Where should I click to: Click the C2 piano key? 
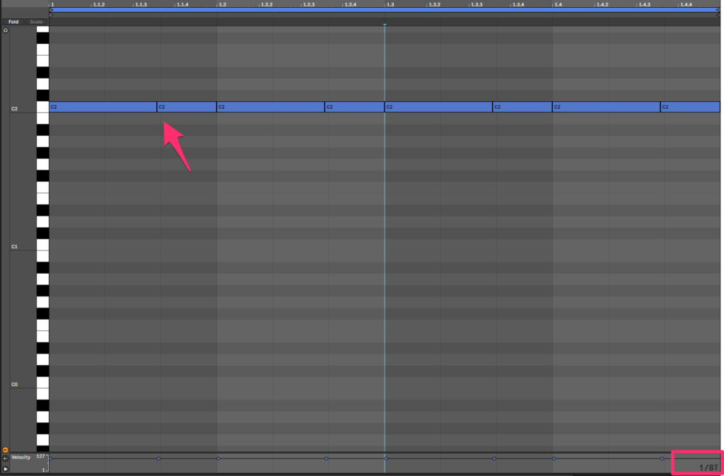tap(43, 107)
